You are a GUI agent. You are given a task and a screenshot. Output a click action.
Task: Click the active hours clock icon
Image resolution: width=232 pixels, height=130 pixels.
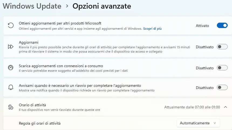click(x=11, y=107)
